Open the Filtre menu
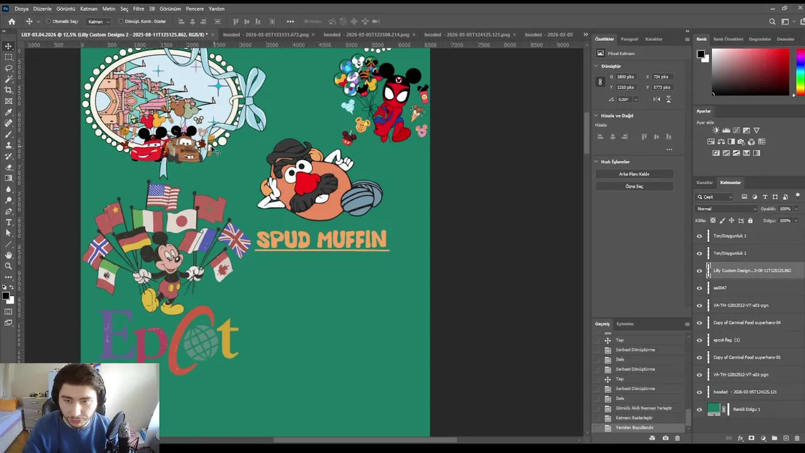Viewport: 805px width, 453px height. 138,9
